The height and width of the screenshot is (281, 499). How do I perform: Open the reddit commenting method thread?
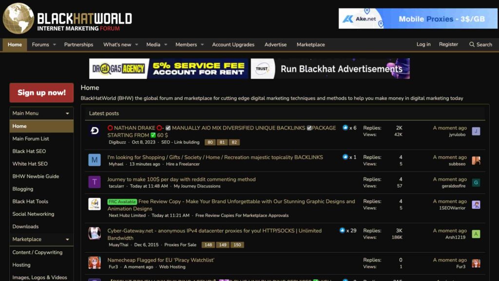(181, 179)
